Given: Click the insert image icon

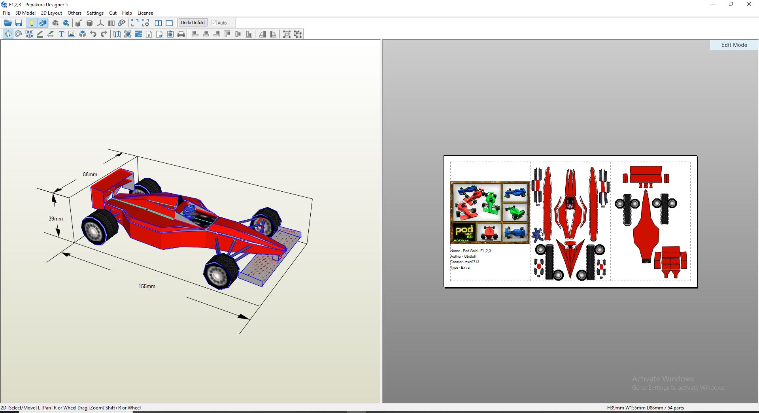Looking at the screenshot, I should coord(72,34).
